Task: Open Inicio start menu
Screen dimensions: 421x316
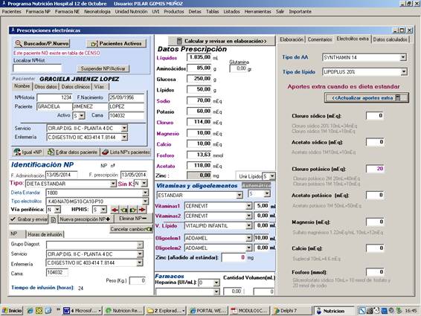Action: (x=12, y=311)
